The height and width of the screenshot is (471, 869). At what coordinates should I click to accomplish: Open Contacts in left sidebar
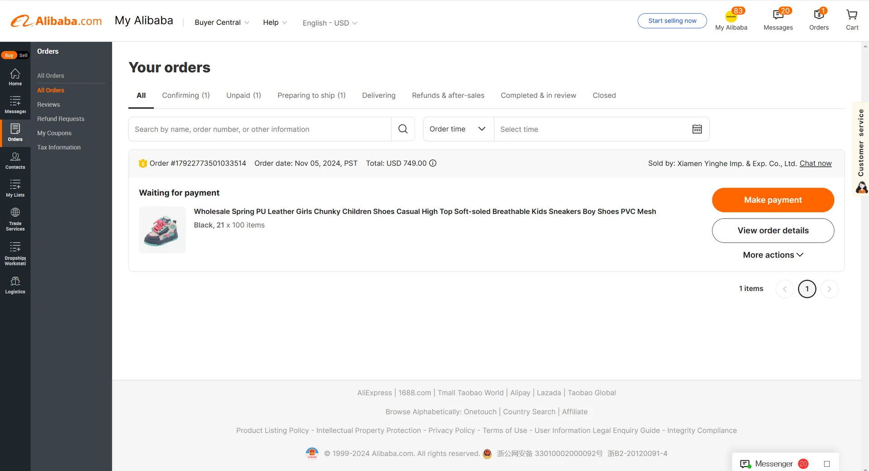(x=15, y=161)
